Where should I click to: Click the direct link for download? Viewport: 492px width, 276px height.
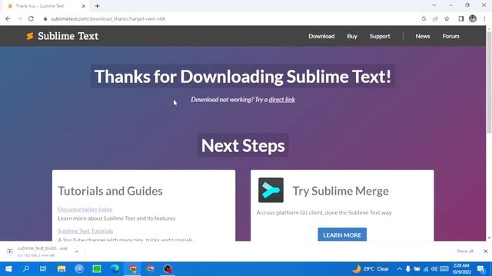point(282,100)
